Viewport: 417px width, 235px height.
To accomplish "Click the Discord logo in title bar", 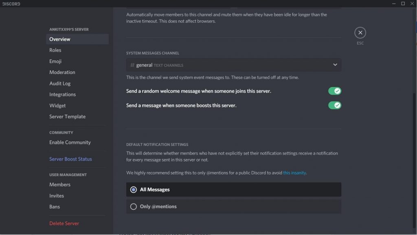I will coord(11,4).
